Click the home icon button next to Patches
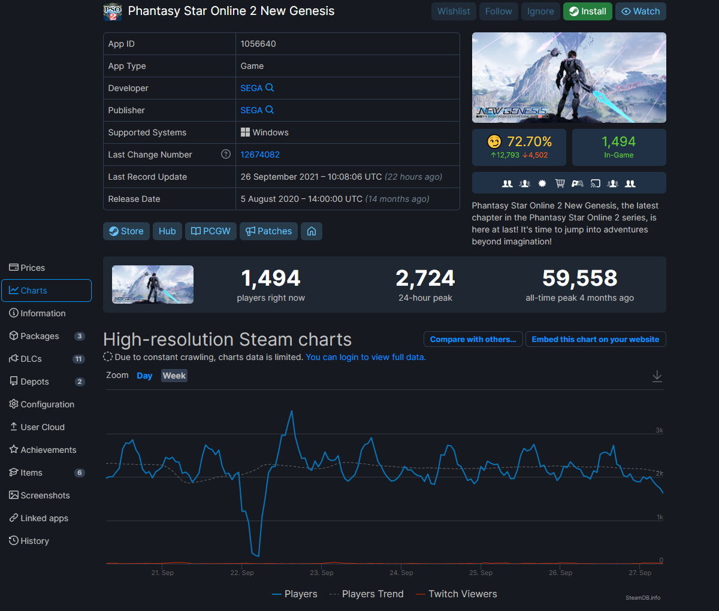 point(312,231)
